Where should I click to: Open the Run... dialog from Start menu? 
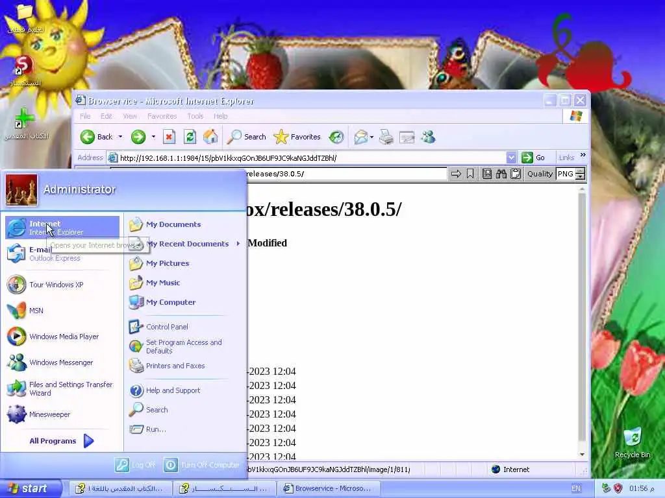[x=185, y=429]
